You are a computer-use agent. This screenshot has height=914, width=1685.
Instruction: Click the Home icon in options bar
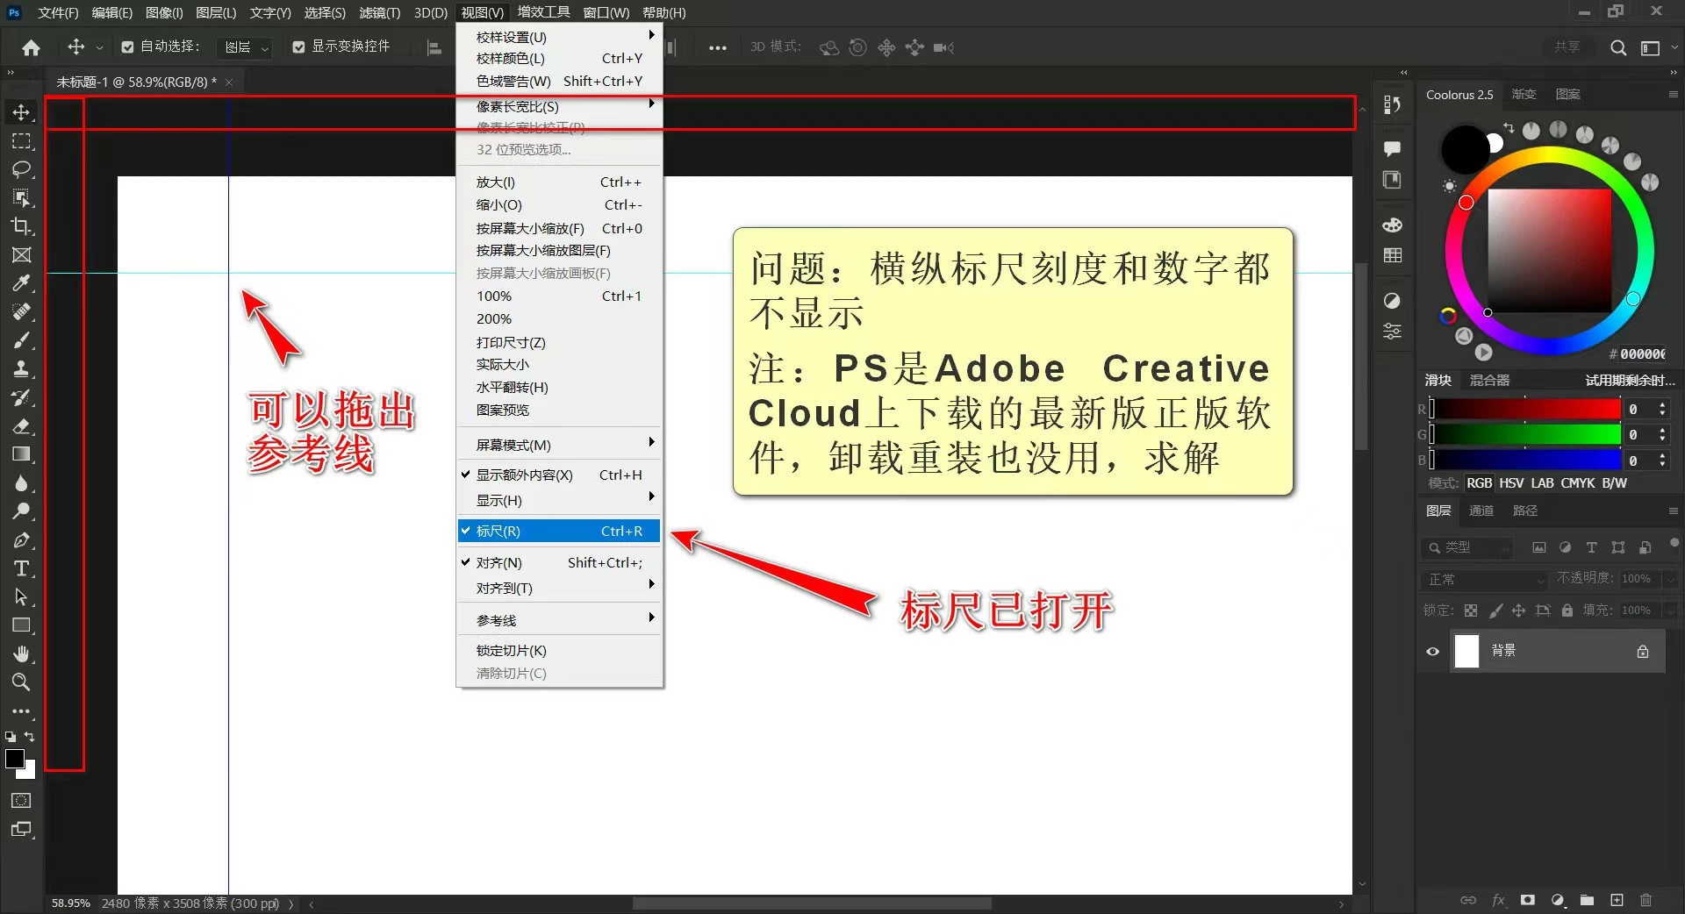(x=32, y=47)
